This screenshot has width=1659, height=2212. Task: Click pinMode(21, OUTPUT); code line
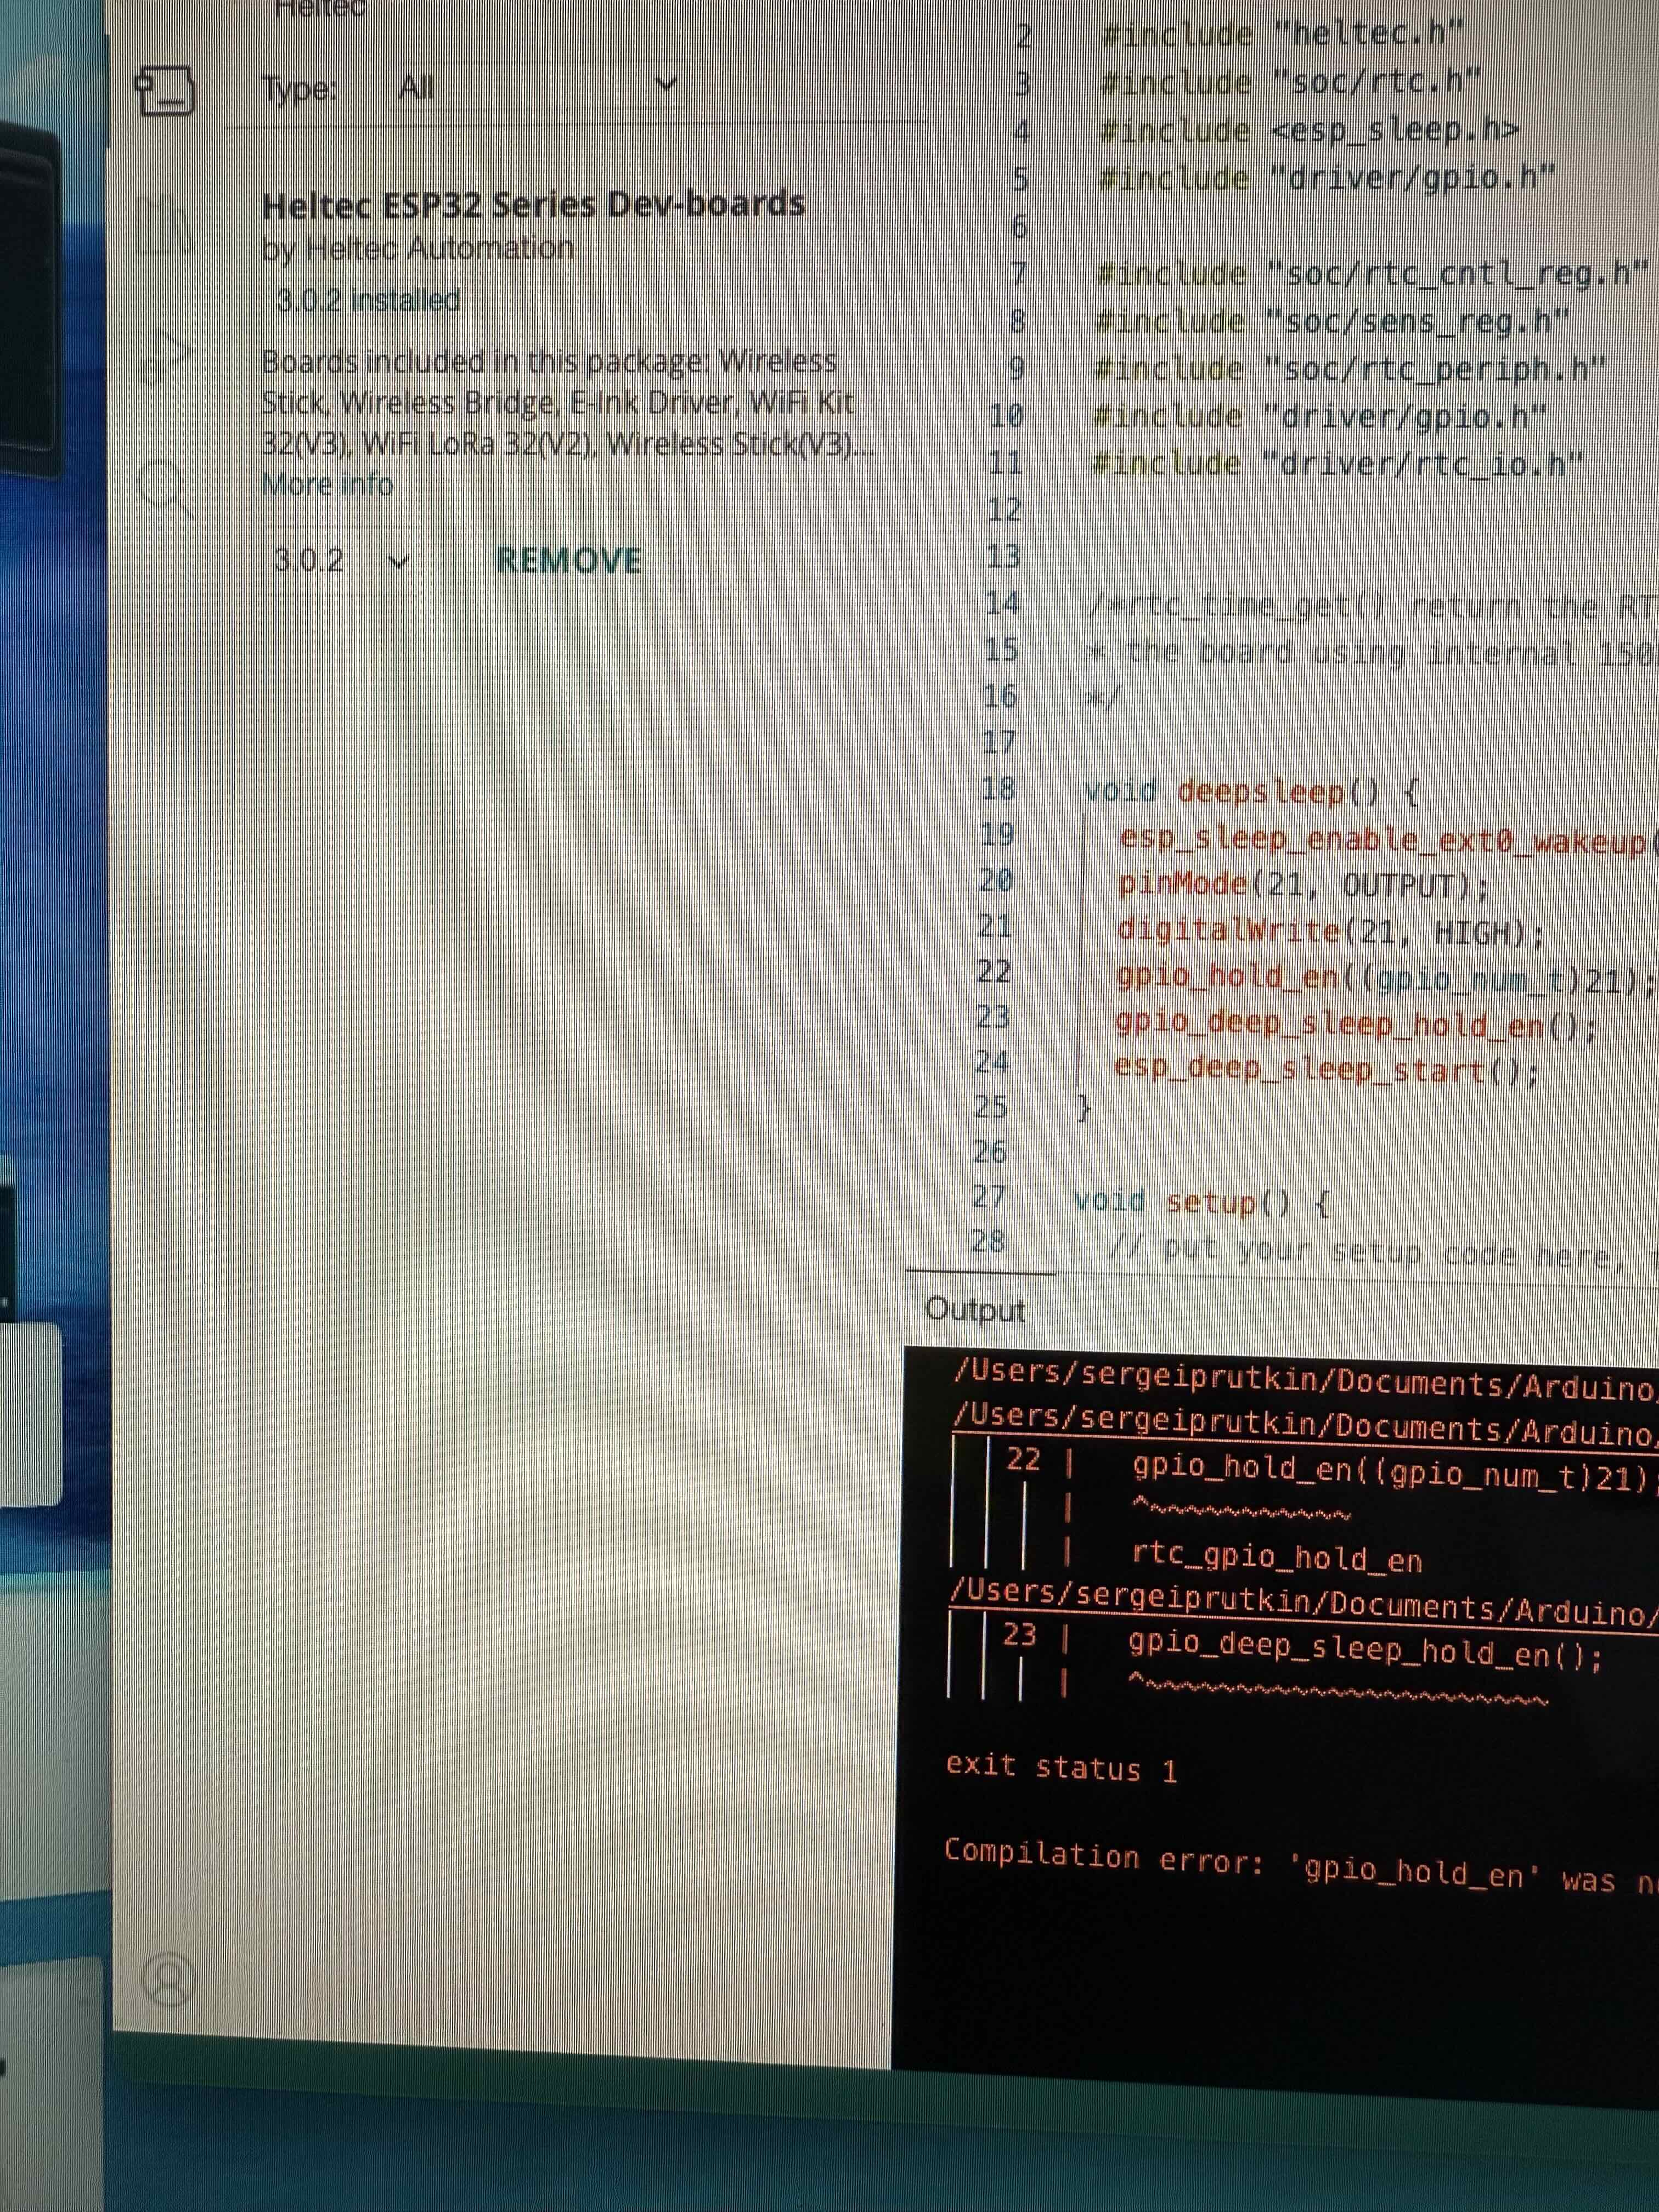(1304, 885)
